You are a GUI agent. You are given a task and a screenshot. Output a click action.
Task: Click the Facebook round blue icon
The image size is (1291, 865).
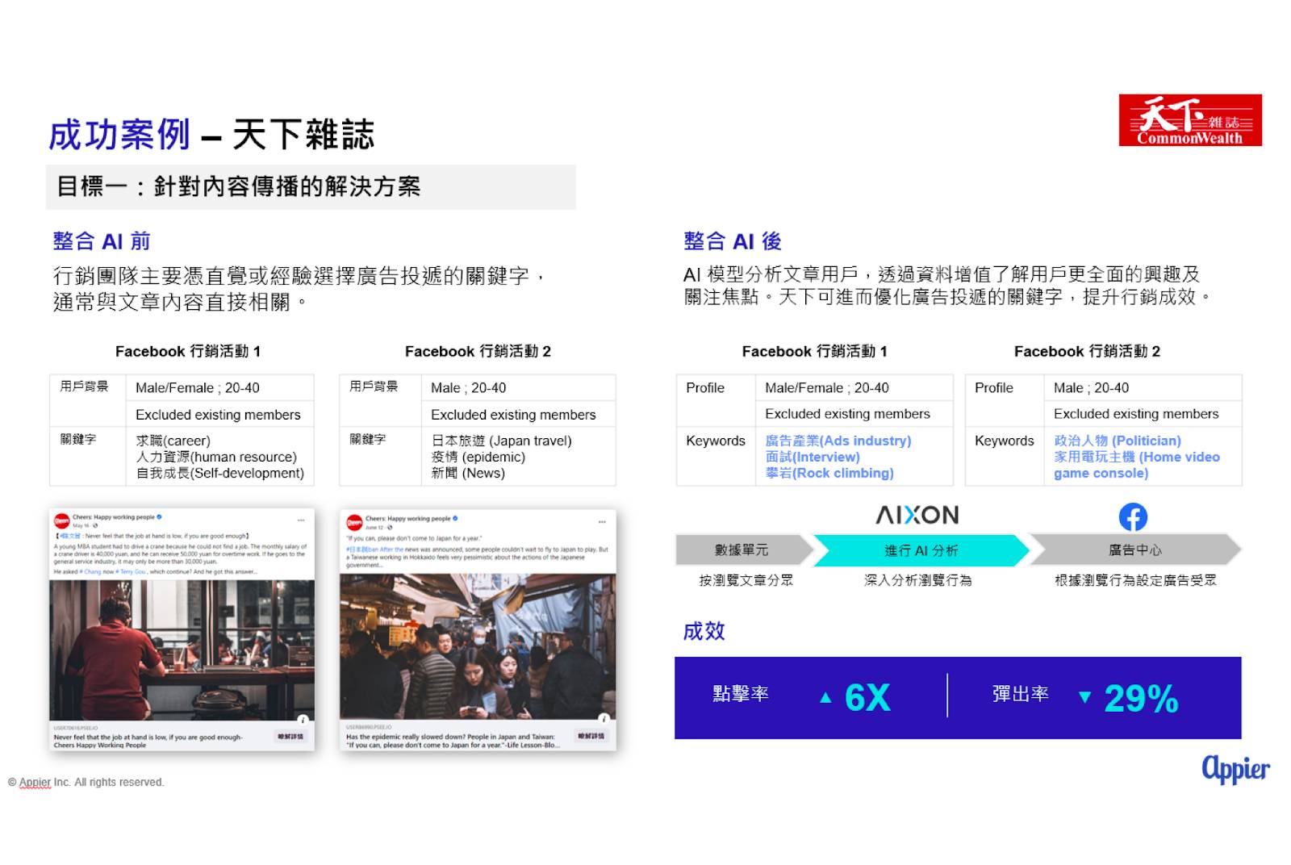pos(1133,516)
